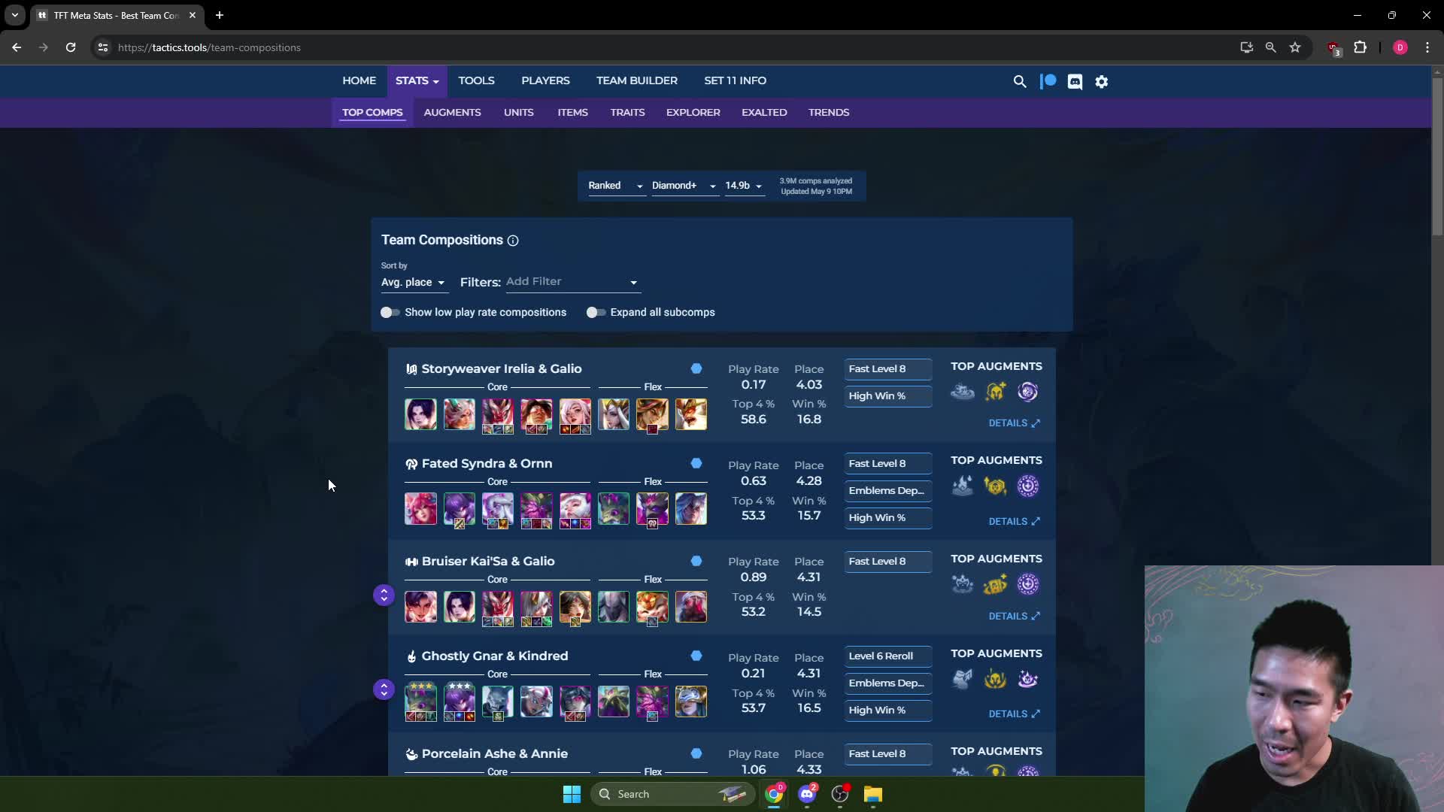Open the Add Filter dropdown

572,282
